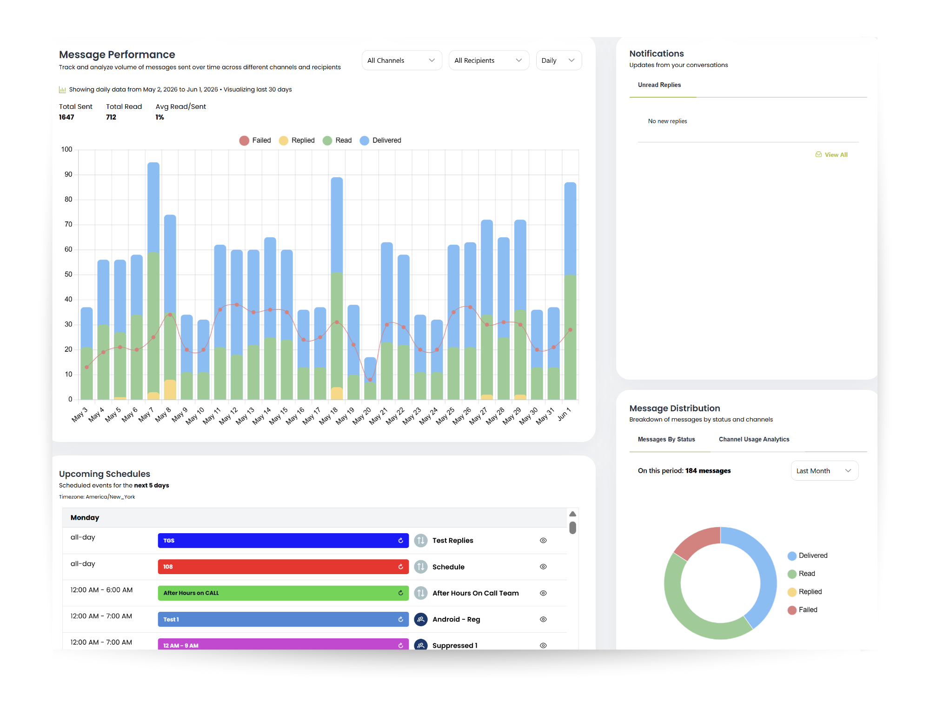Click the green Read donut segment
The height and width of the screenshot is (703, 930).
(684, 613)
